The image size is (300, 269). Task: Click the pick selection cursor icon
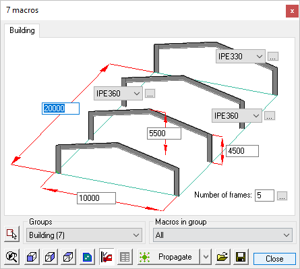11,234
